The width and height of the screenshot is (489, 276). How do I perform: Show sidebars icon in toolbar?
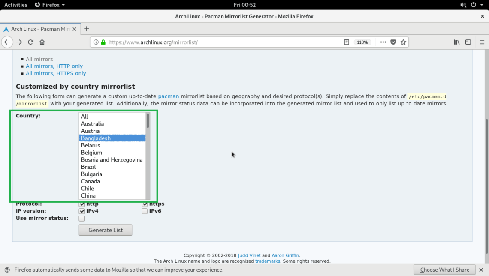tap(468, 42)
